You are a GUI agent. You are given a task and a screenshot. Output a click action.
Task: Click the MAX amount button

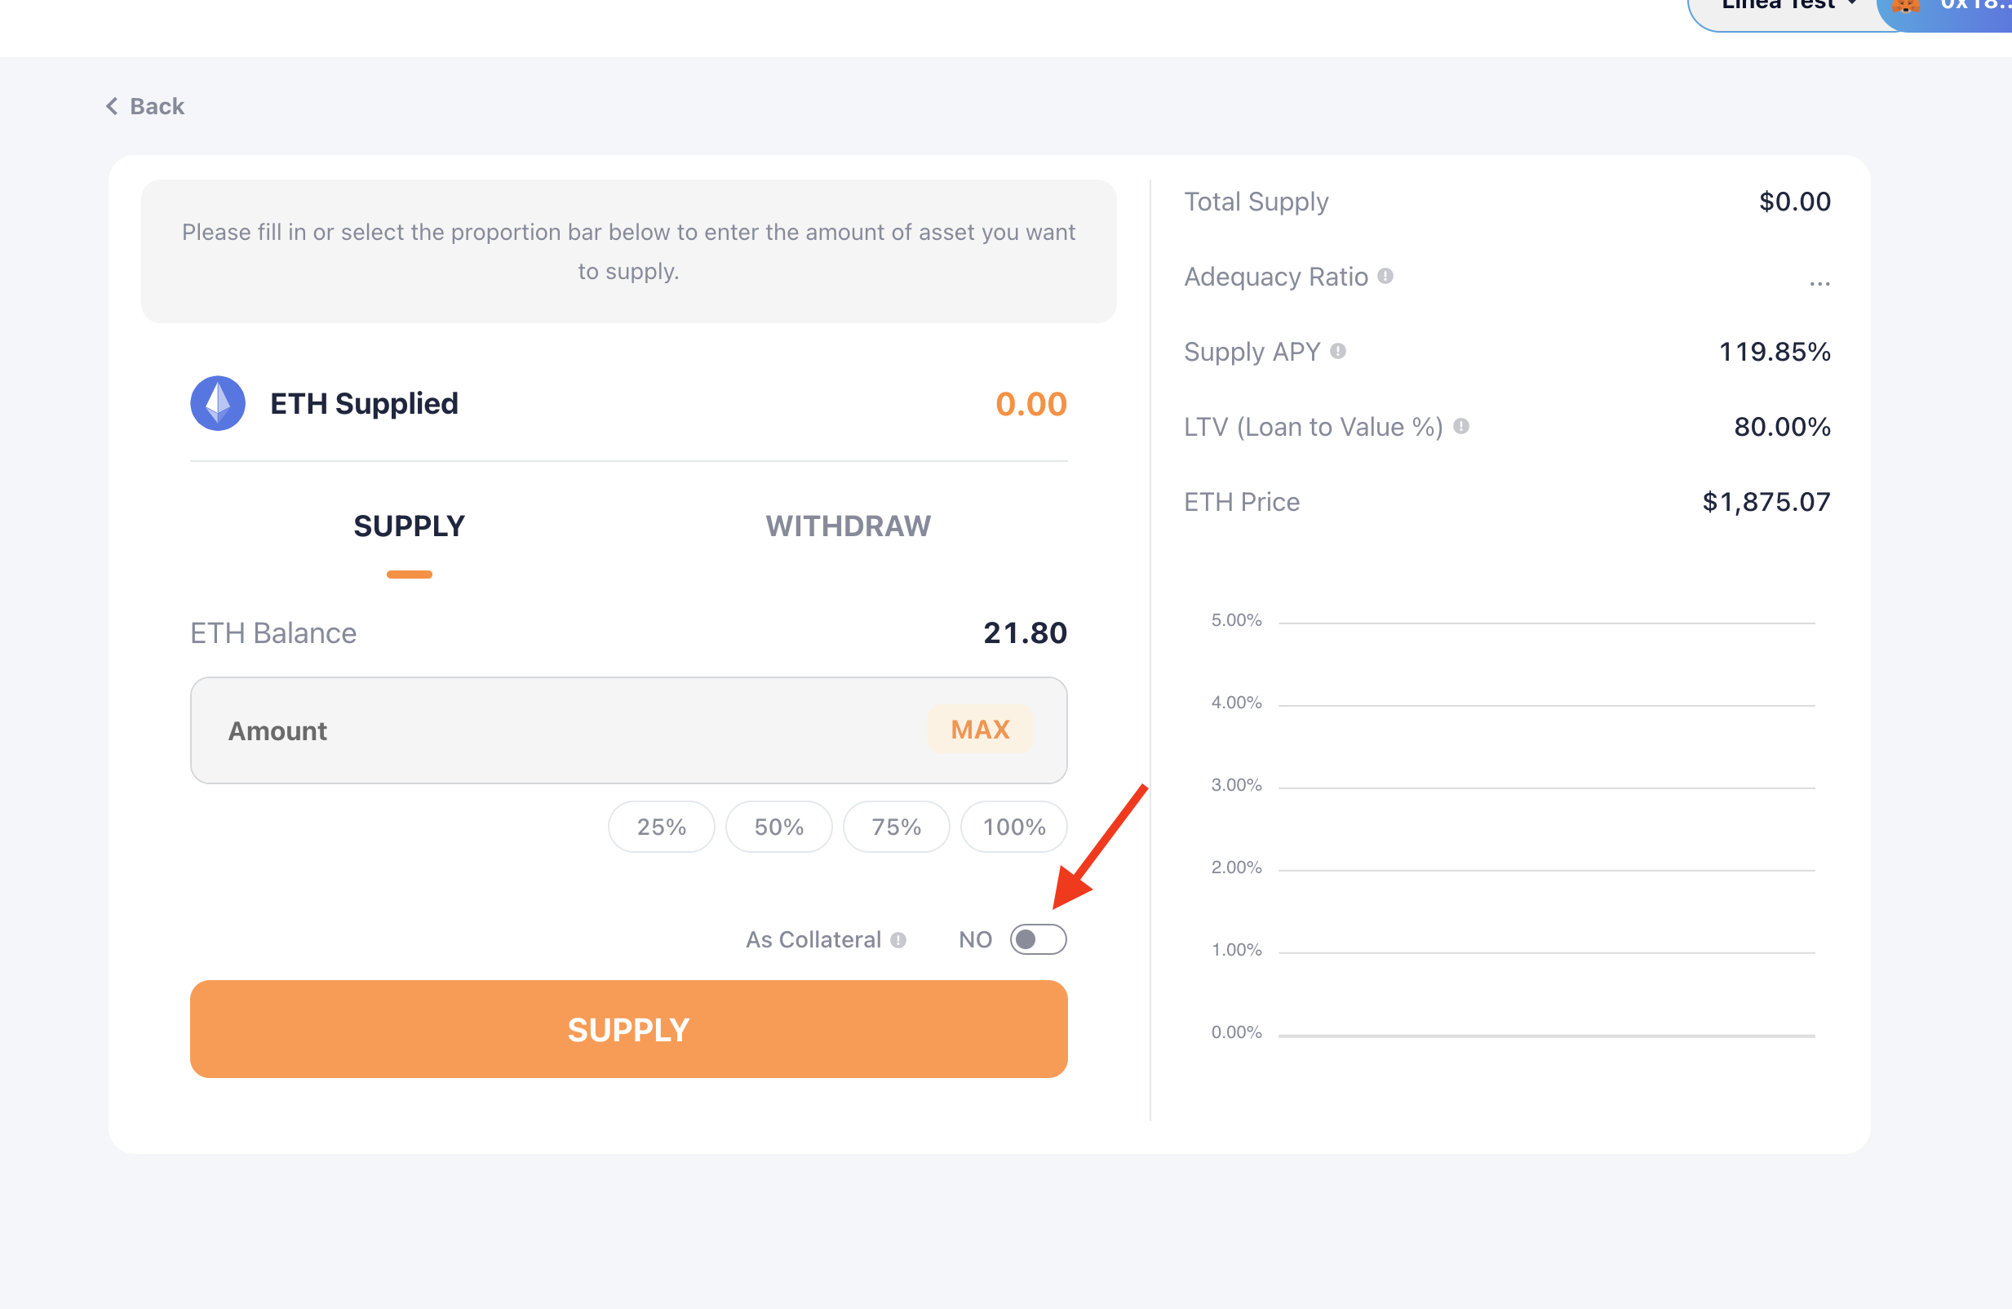coord(980,729)
